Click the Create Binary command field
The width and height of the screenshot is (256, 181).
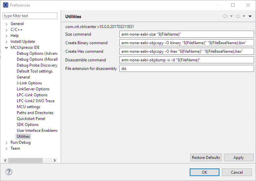click(187, 43)
